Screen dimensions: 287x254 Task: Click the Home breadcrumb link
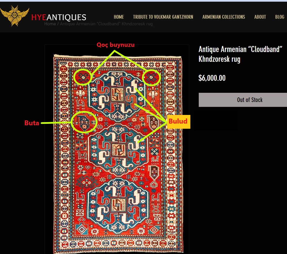(x=50, y=24)
